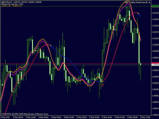The image size is (159, 119).
Task: Click the 1.50945 price scale value
Action: (x=155, y=51)
